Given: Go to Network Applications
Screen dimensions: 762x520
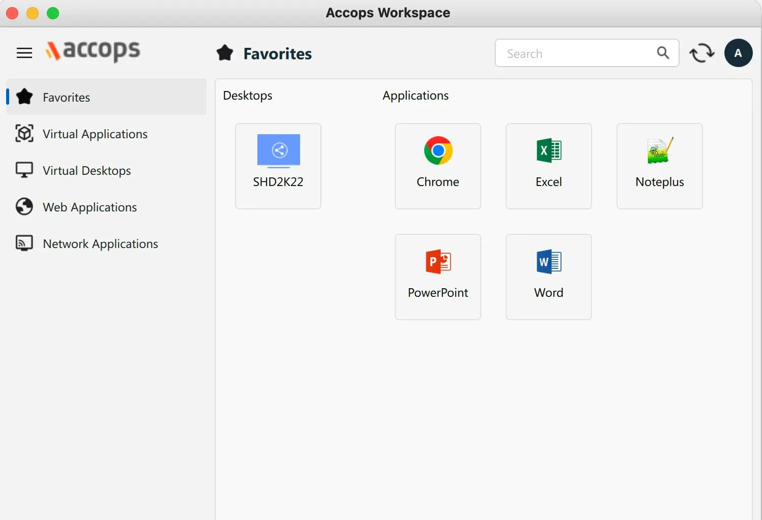Looking at the screenshot, I should click(x=106, y=243).
